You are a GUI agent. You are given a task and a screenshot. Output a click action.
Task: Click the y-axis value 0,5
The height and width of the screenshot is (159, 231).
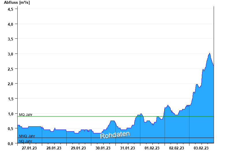click(x=10, y=129)
